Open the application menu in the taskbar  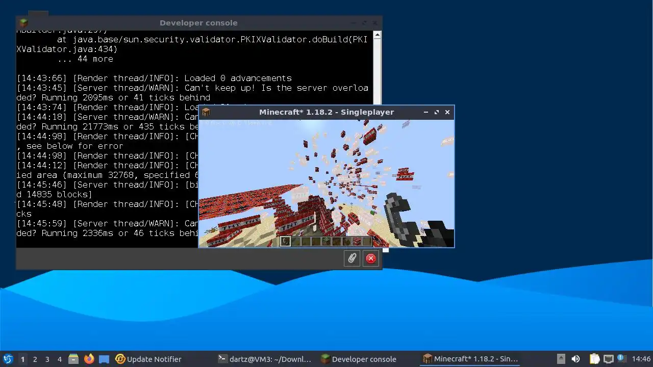coord(8,359)
